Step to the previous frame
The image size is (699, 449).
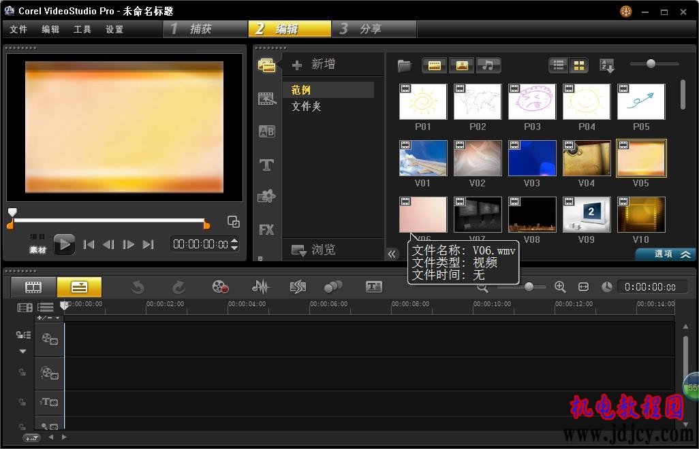pos(108,244)
